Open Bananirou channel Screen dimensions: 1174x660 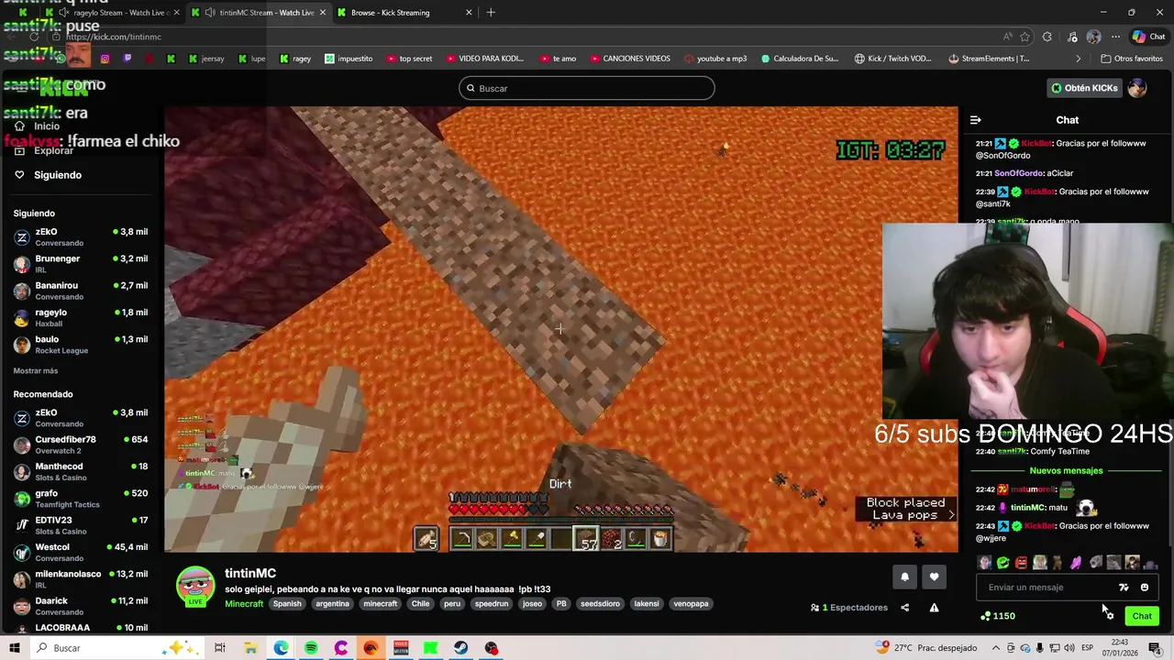coord(81,291)
